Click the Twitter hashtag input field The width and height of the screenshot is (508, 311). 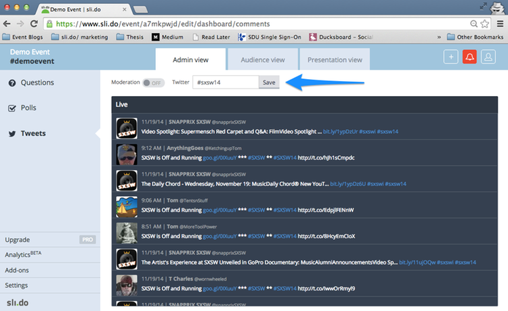click(x=225, y=82)
